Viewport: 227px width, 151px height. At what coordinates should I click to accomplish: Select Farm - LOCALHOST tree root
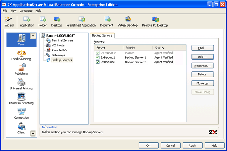pyautogui.click(x=58, y=35)
